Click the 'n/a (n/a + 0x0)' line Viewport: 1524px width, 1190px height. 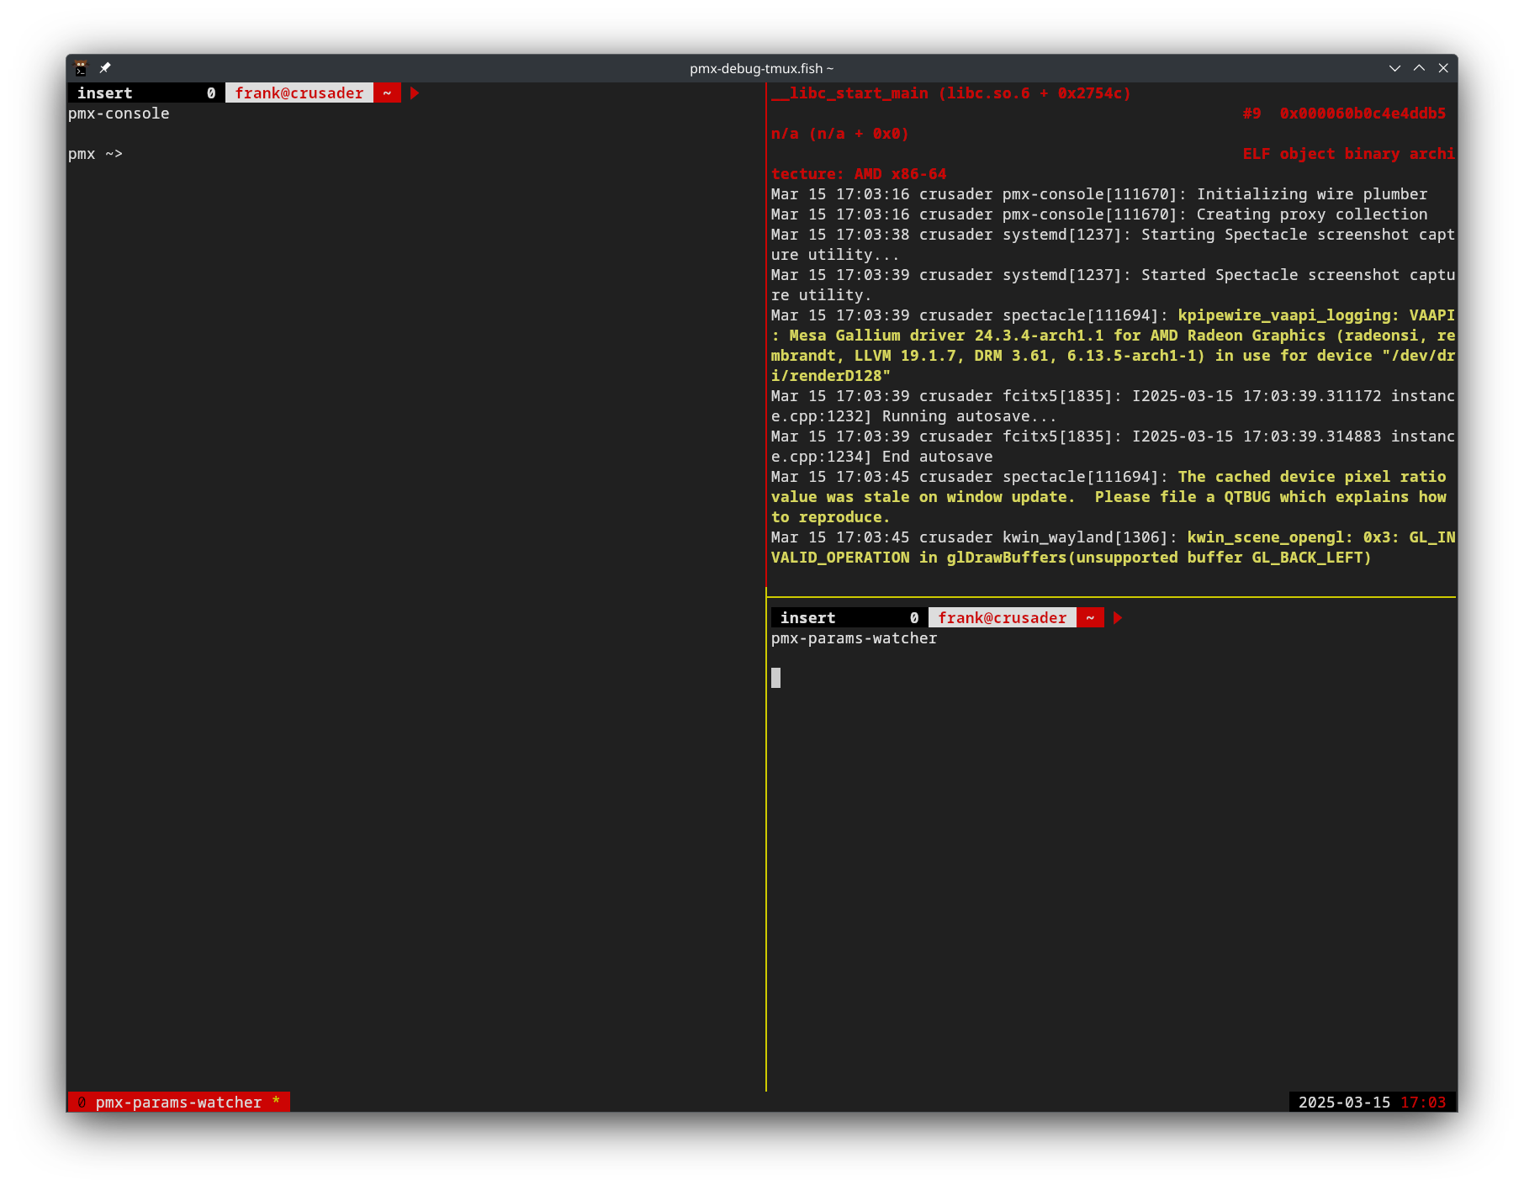click(x=840, y=134)
